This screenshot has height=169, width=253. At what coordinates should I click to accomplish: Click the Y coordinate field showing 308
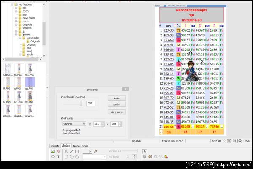pos(115,124)
